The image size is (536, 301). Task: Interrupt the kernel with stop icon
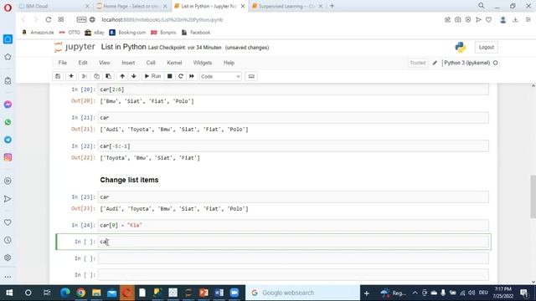[169, 76]
